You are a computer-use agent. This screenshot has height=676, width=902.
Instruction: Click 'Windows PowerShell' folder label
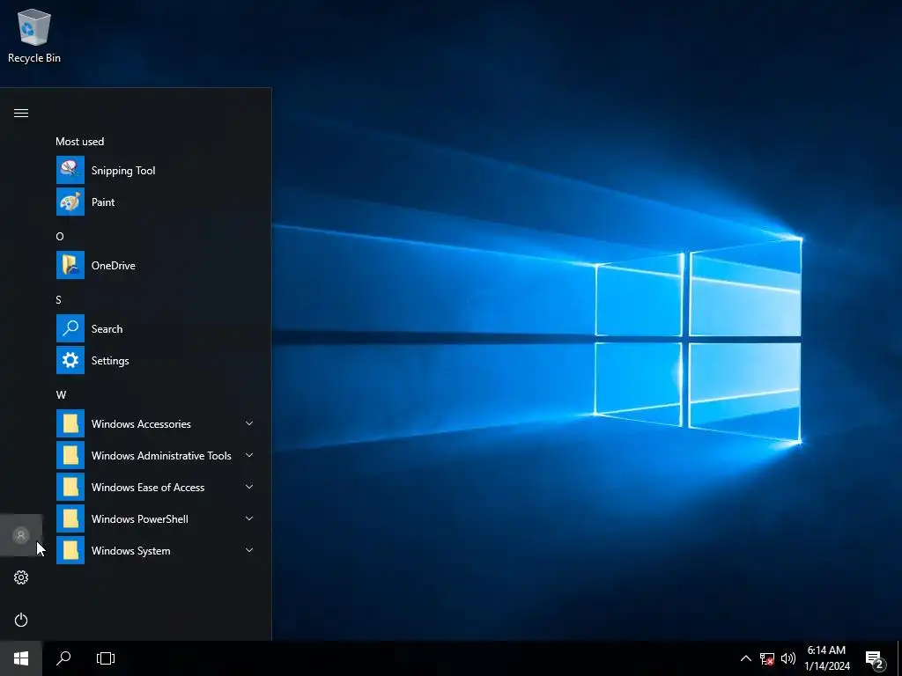[x=140, y=519]
